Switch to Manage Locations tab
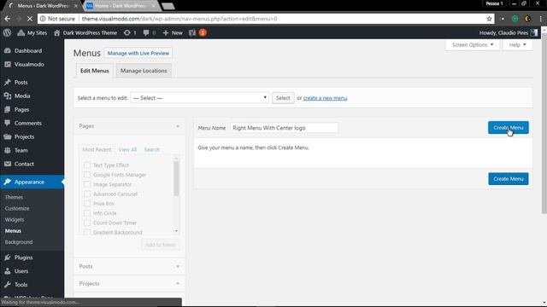The width and height of the screenshot is (547, 307). tap(144, 71)
